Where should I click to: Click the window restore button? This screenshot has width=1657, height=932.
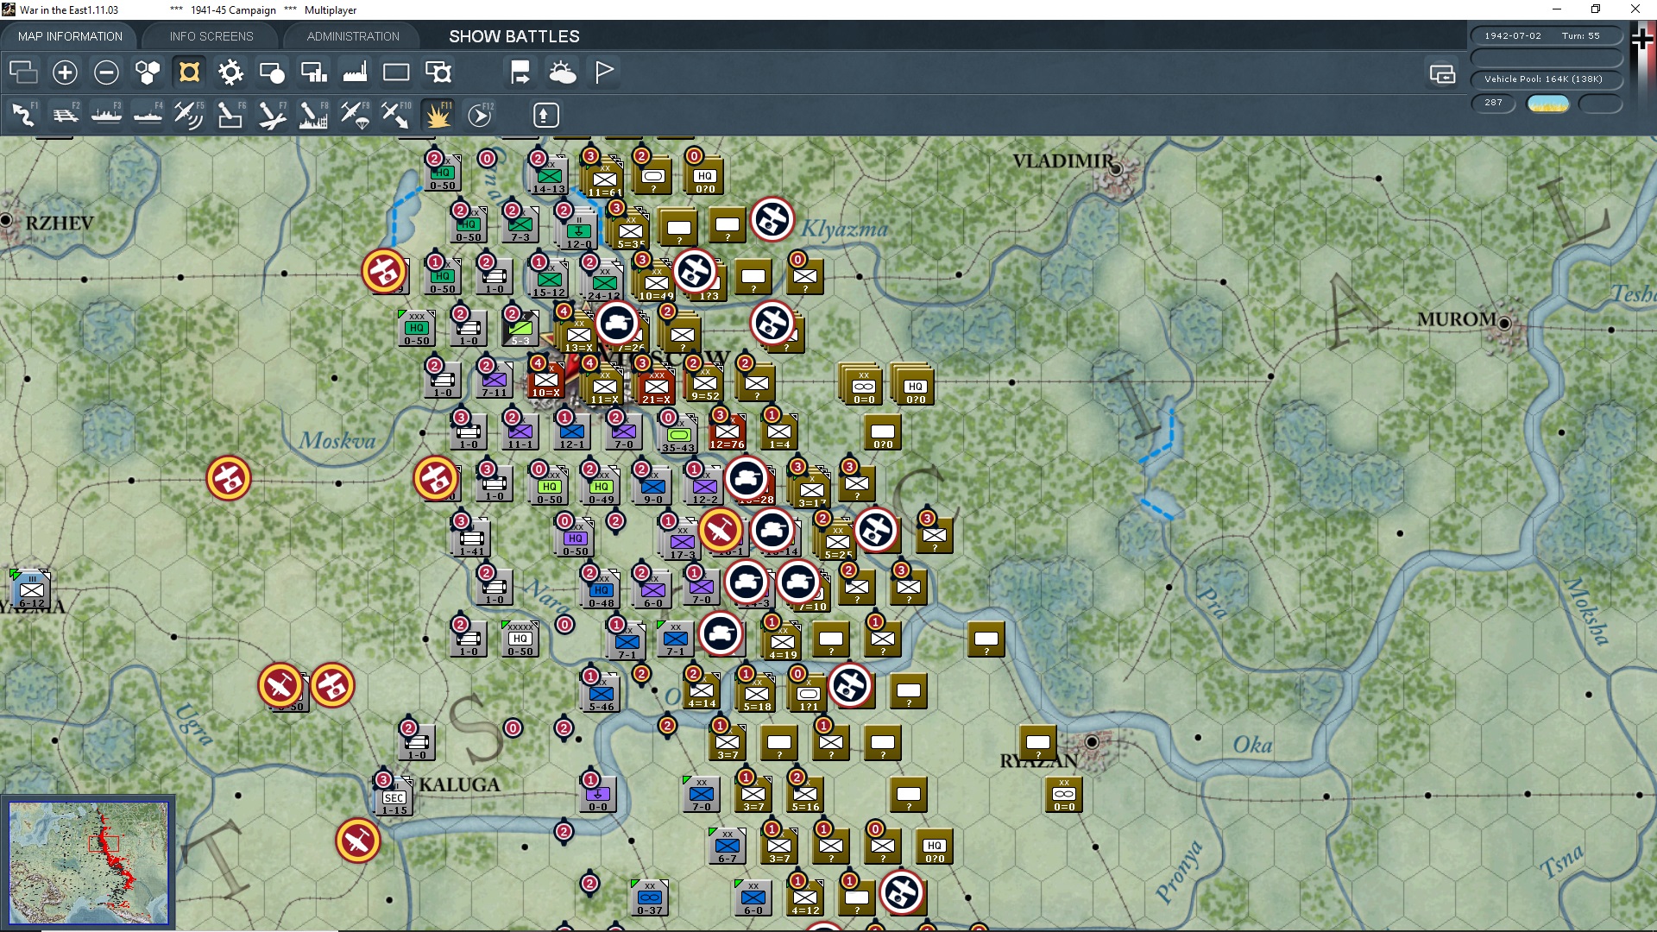coord(1596,9)
